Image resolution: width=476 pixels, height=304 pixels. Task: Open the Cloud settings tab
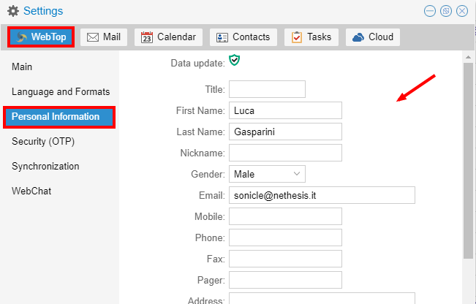[373, 37]
